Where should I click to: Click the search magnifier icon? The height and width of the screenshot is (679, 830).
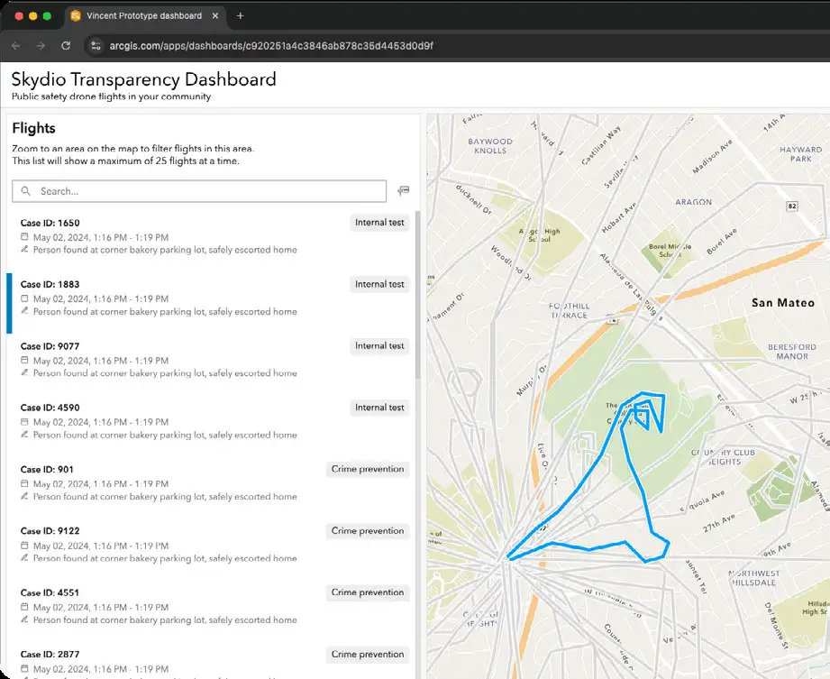(25, 191)
